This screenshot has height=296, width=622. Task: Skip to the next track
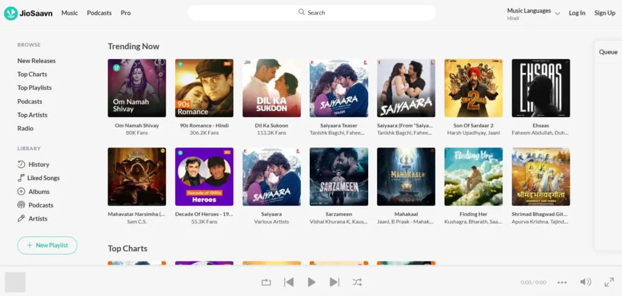tap(335, 282)
